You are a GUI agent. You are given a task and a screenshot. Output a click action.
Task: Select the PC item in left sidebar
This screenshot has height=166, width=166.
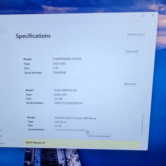point(1,136)
